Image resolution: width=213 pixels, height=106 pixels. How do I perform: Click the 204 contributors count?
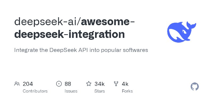pos(28,84)
